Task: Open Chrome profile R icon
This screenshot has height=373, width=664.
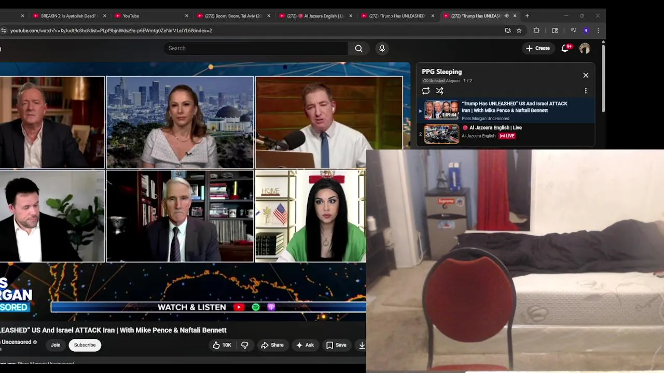Action: pyautogui.click(x=586, y=31)
